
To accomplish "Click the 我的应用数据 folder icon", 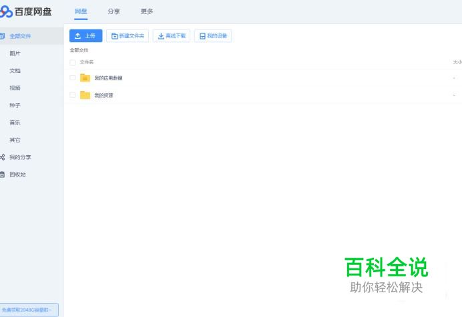I will (85, 78).
